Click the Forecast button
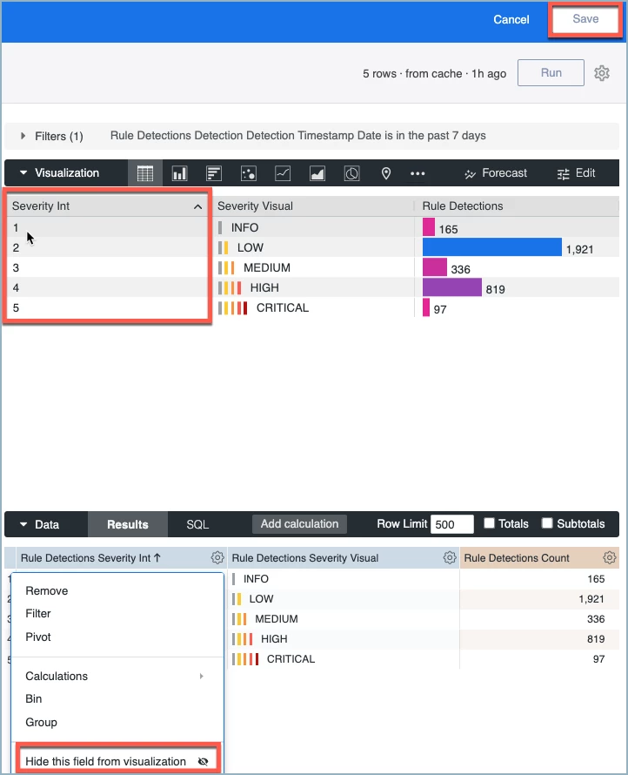Screen dimensions: 628x775 496,173
